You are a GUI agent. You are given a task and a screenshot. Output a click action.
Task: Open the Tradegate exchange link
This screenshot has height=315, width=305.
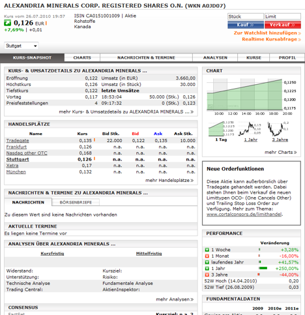18,141
